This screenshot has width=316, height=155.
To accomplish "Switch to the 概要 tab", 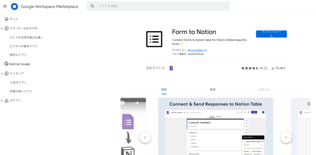I will click(164, 90).
